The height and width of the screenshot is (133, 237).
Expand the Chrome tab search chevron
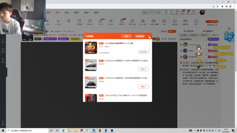coord(217,2)
